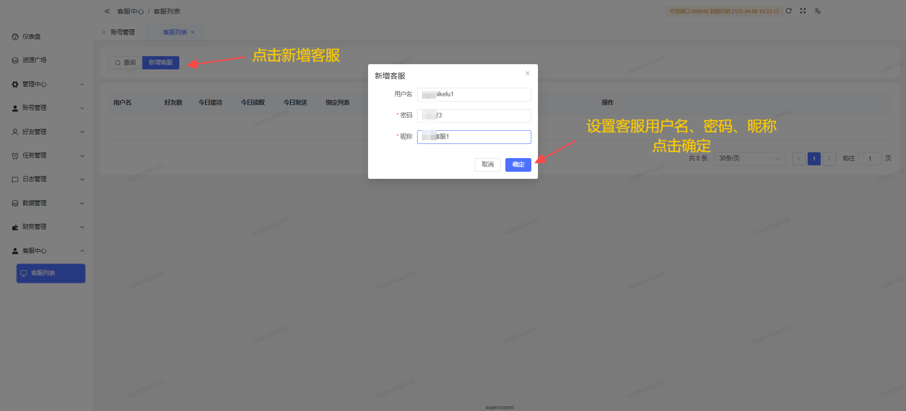Click the 管理中心 gear icon

(15, 84)
